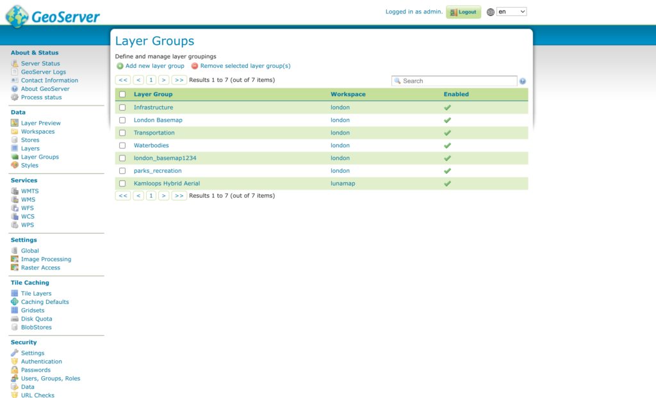Click the red Remove selected layer group icon
Image resolution: width=656 pixels, height=398 pixels.
[x=195, y=66]
